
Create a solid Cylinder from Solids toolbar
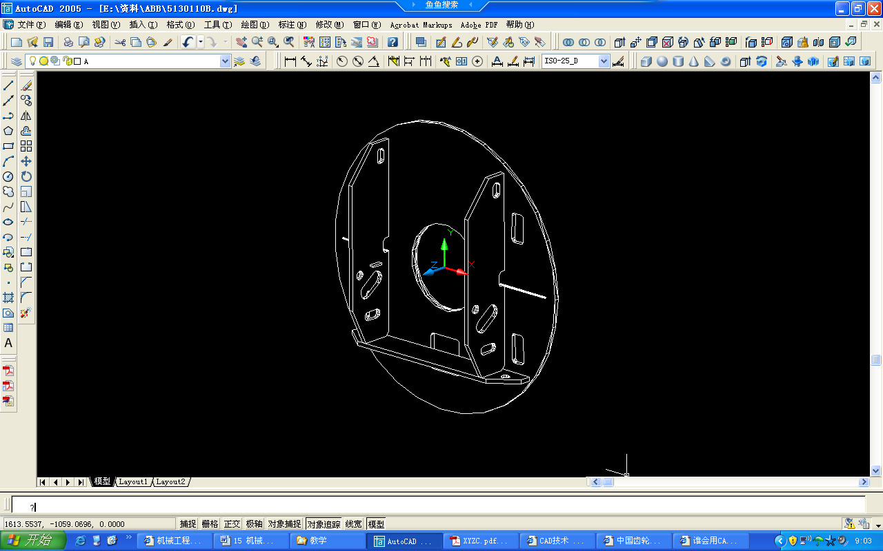point(678,61)
